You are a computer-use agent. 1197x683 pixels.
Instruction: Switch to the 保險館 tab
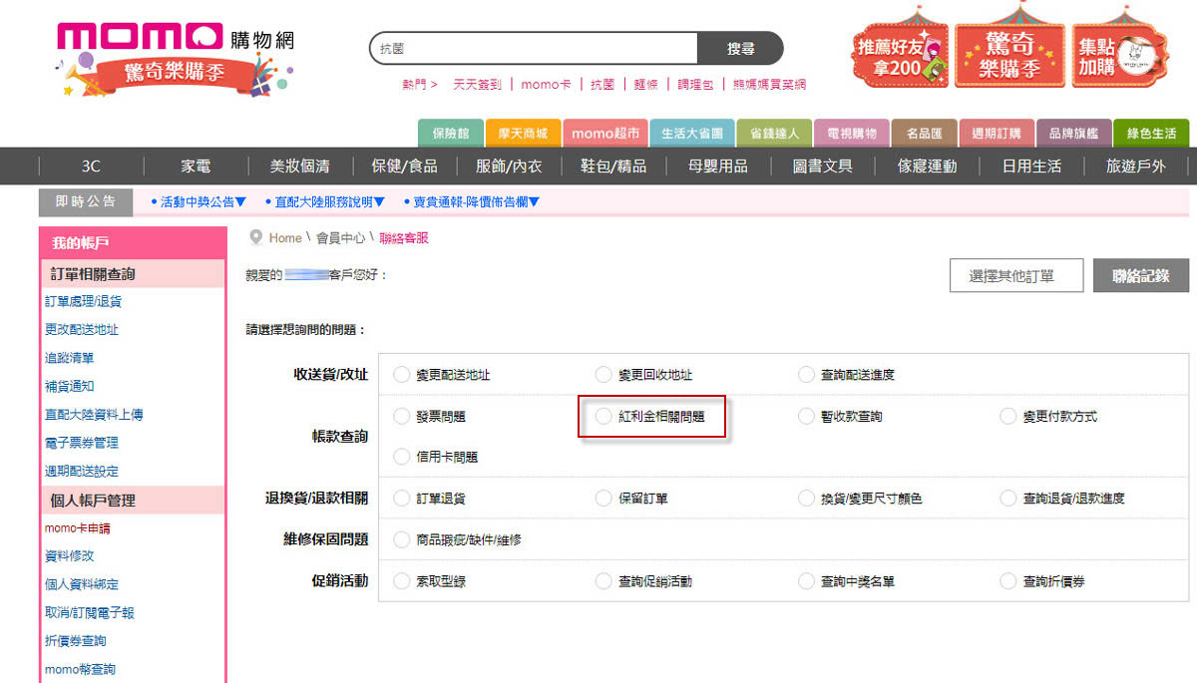(451, 134)
